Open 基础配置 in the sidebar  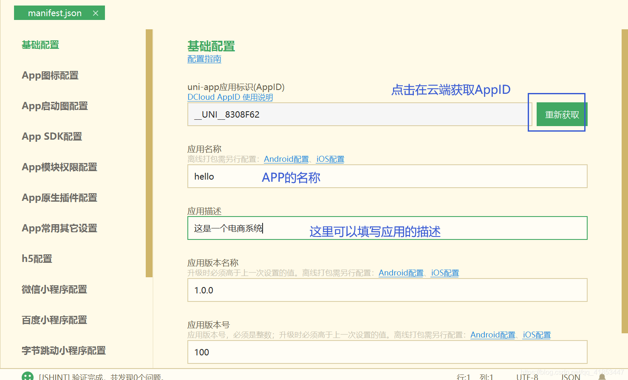point(40,45)
